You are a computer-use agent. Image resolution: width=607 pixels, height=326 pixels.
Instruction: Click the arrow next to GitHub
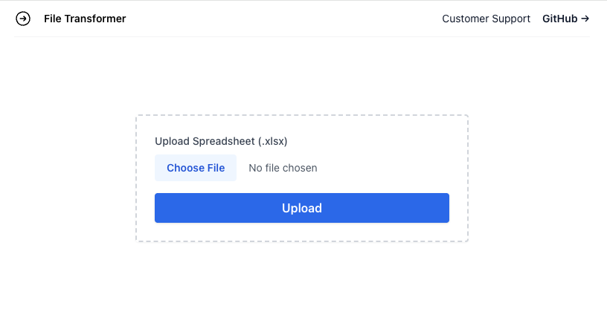(x=585, y=19)
